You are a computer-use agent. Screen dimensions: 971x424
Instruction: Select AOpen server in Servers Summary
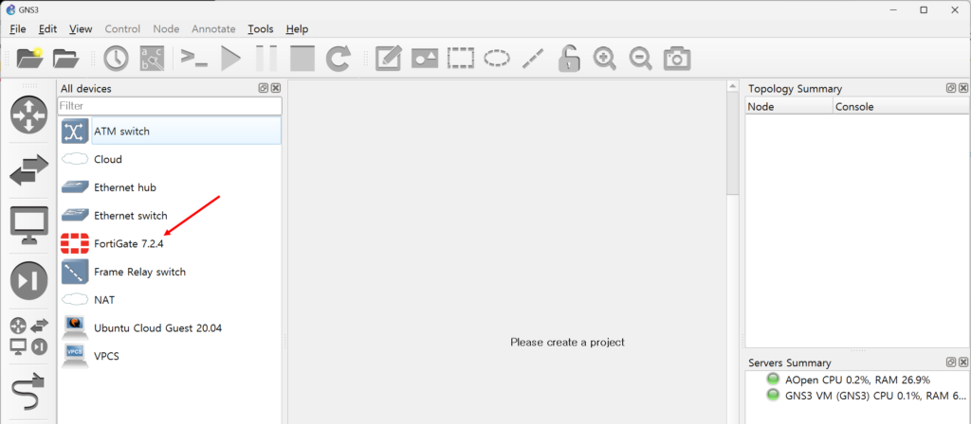click(x=857, y=380)
